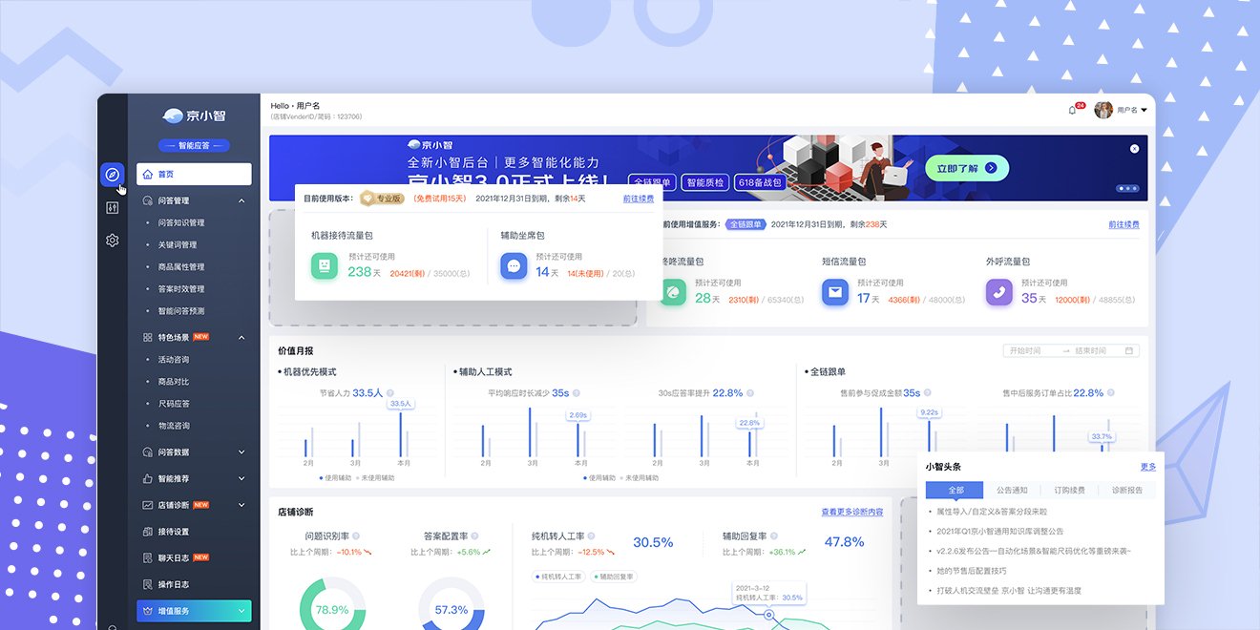
Task: Switch to the 公告通知 tab
Action: (x=1012, y=490)
